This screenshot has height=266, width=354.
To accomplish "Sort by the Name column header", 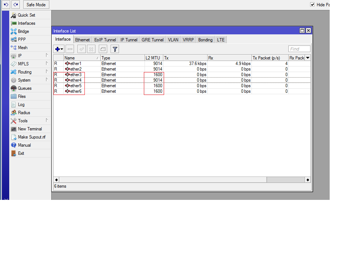I will 82,58.
